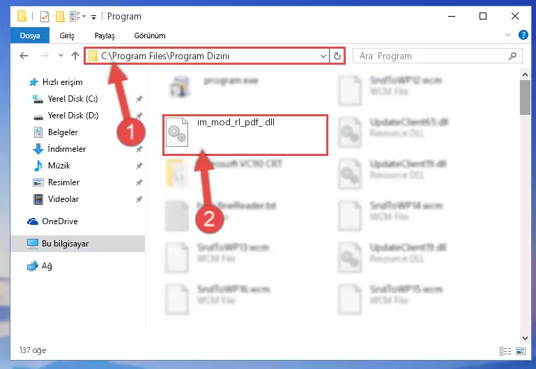Click the vertical scrollbar thumb
Viewport: 536px width, 369px height.
point(525,97)
